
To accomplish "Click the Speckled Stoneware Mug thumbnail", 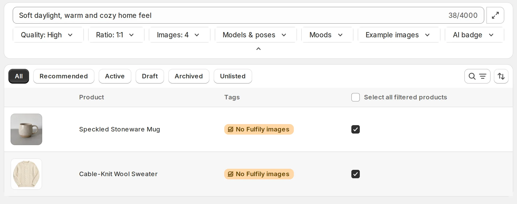I will (x=26, y=129).
